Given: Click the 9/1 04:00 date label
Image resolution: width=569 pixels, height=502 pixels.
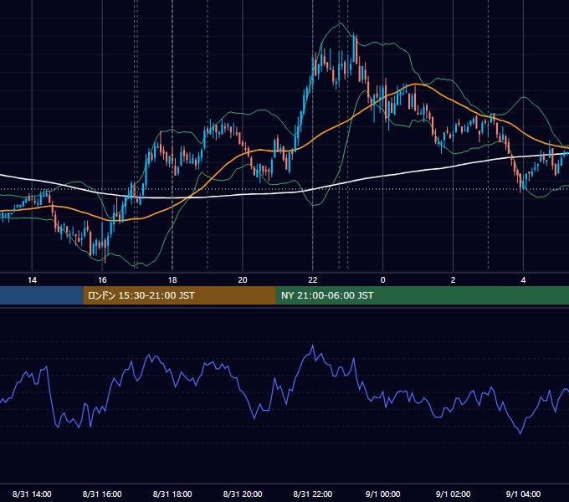Looking at the screenshot, I should pos(523,494).
